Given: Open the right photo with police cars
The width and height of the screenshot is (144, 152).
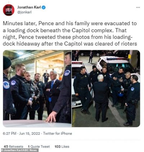Looking at the screenshot, I should [x=106, y=88].
